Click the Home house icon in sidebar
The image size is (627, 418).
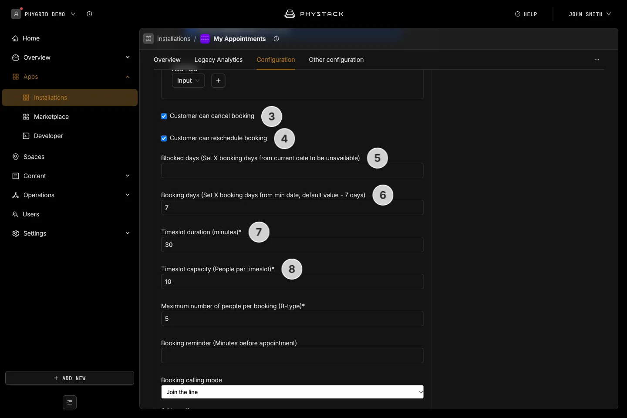point(15,38)
